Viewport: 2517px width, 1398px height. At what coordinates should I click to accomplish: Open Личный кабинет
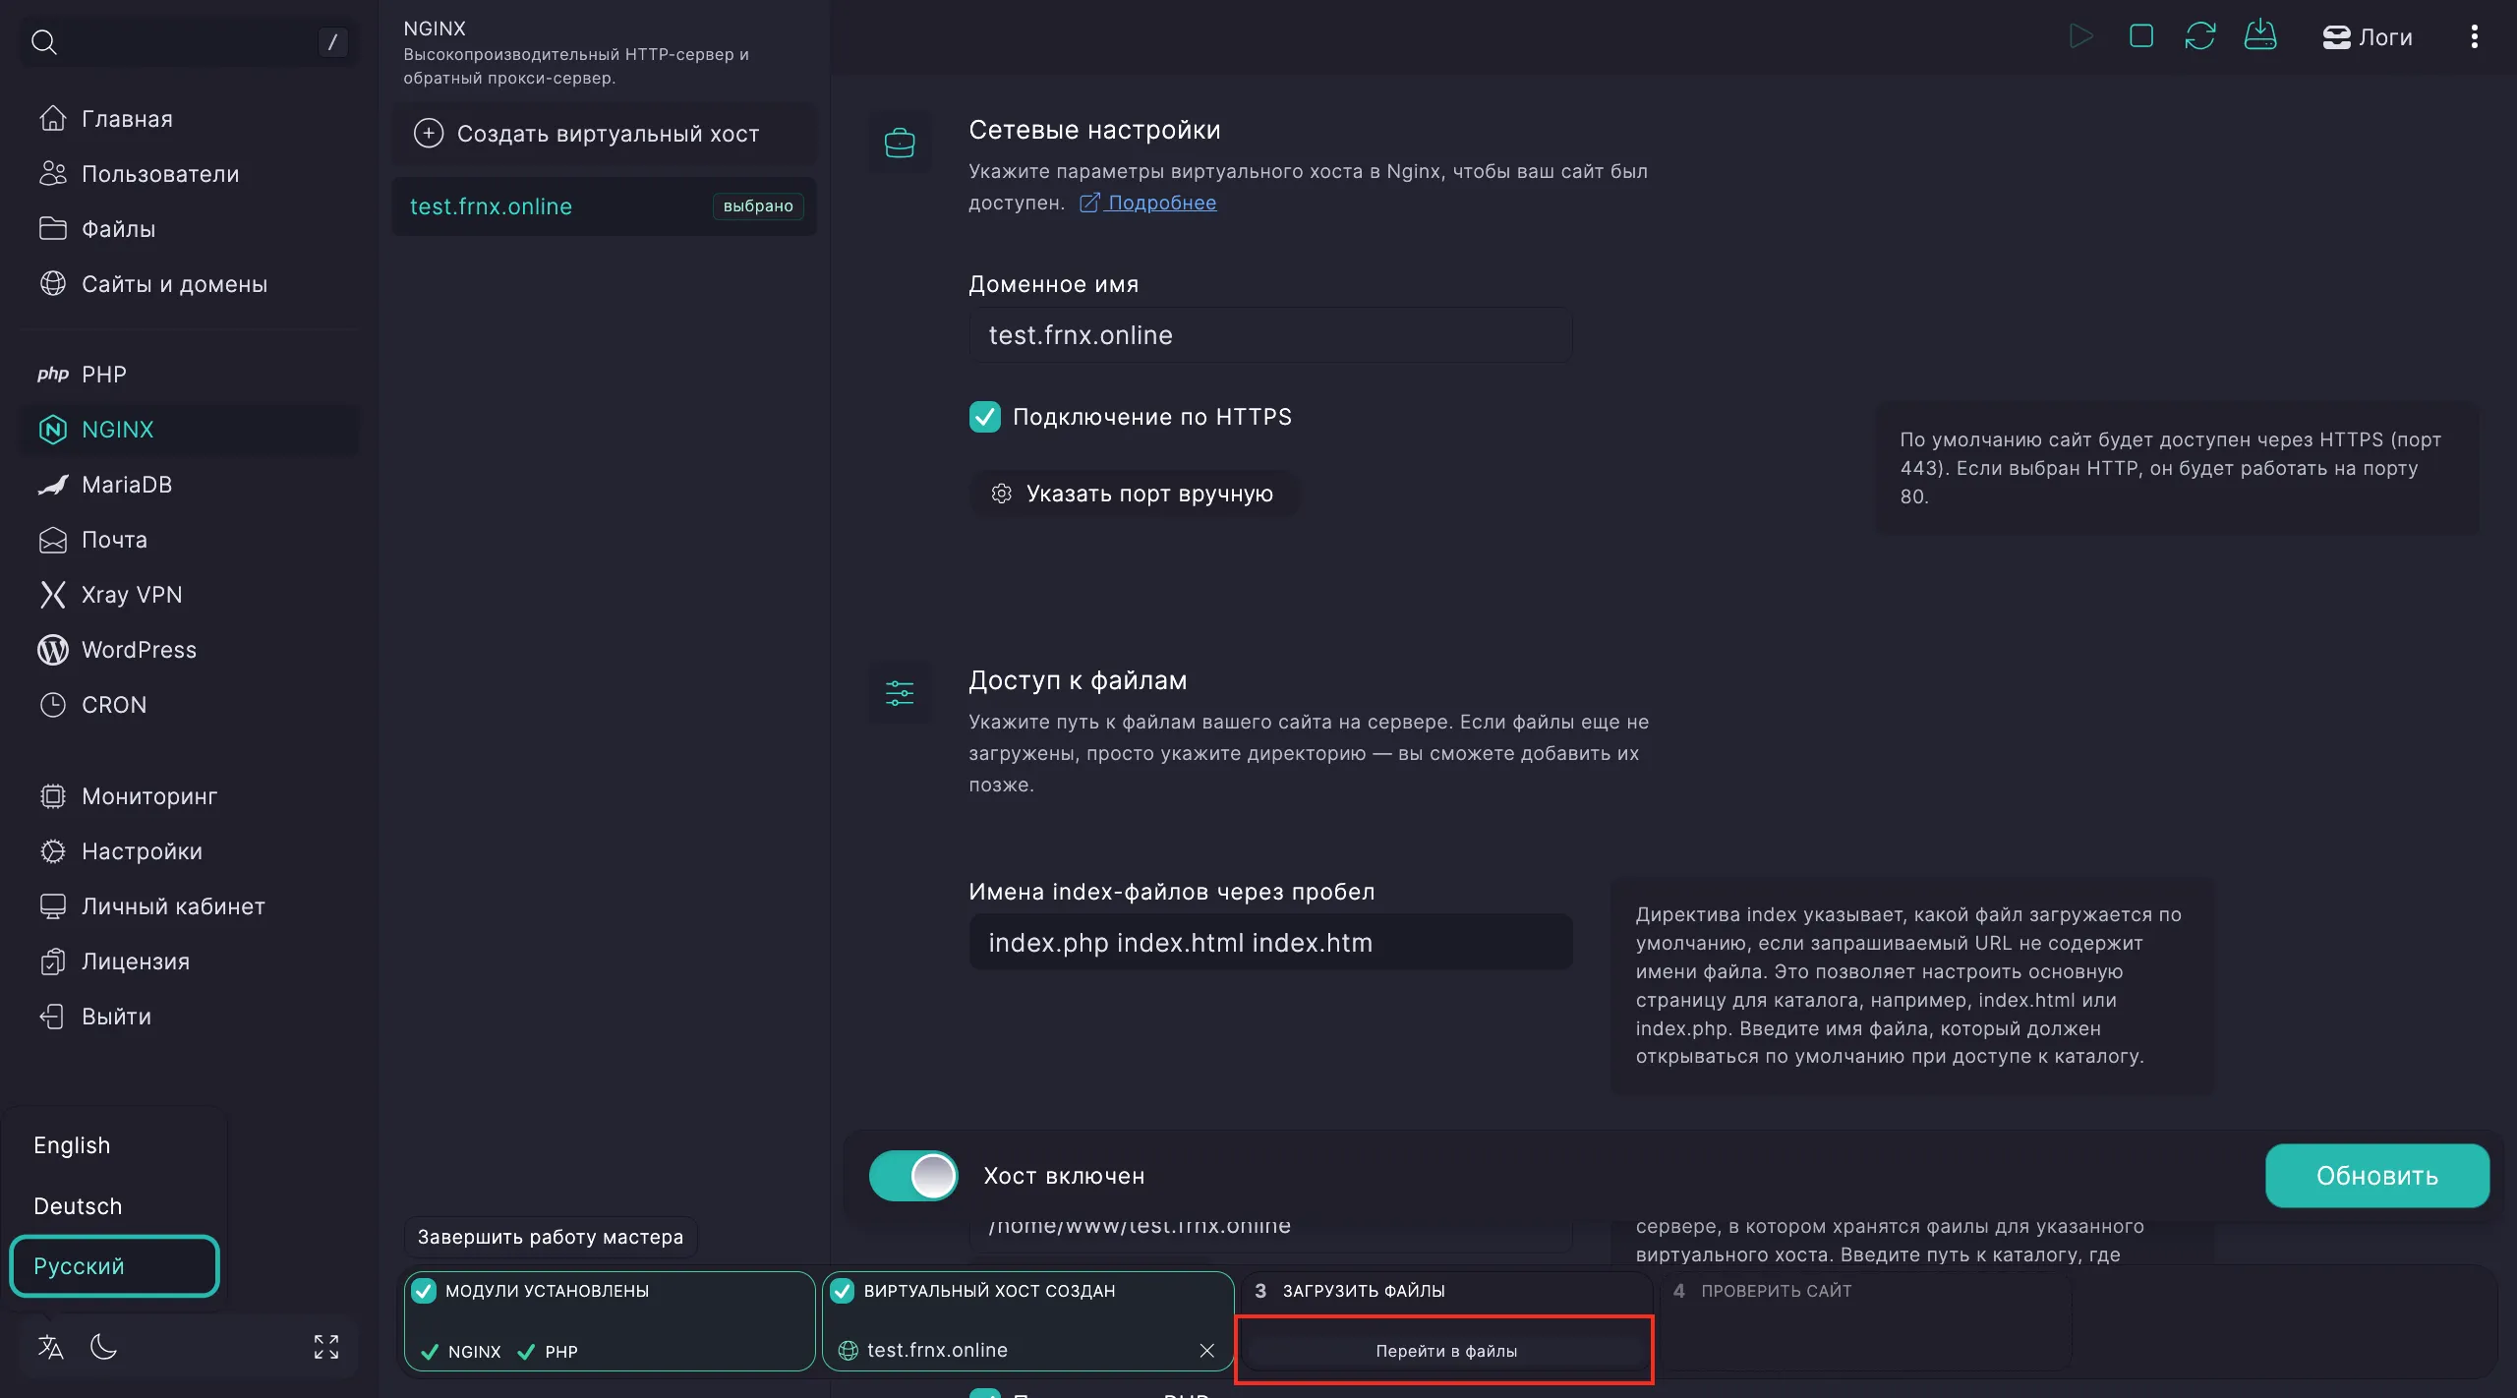(x=191, y=906)
